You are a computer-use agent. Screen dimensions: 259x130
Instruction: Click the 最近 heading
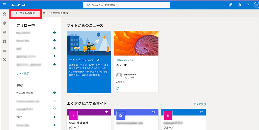pos(20,86)
